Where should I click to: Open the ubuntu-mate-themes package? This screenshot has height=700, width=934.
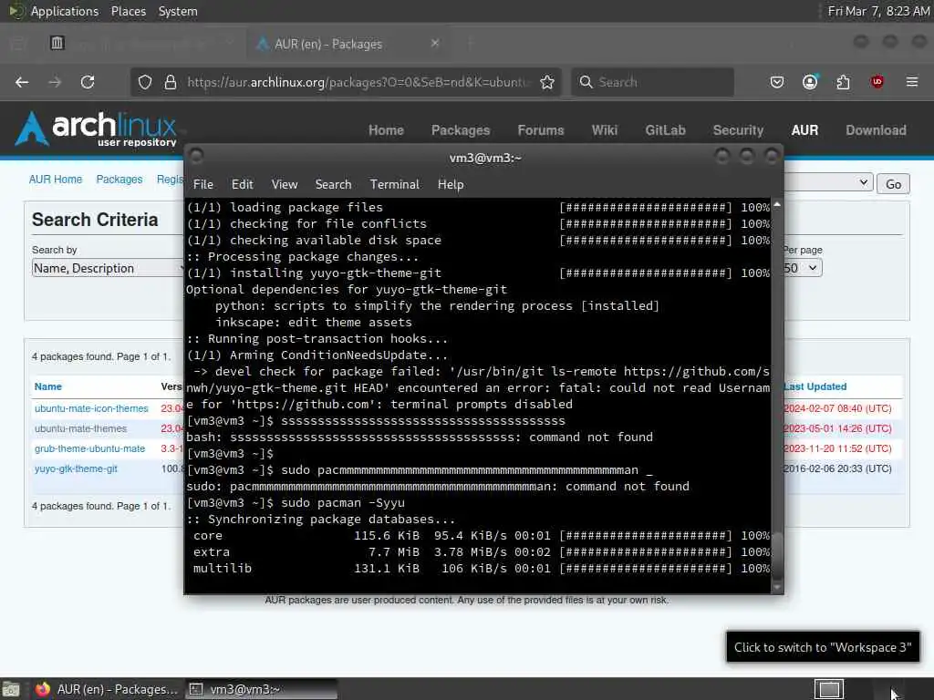[x=80, y=428]
